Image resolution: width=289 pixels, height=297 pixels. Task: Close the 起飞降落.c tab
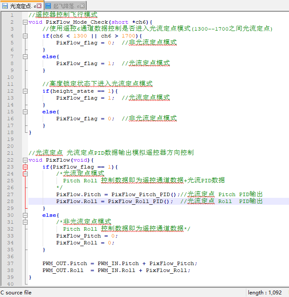(x=82, y=6)
